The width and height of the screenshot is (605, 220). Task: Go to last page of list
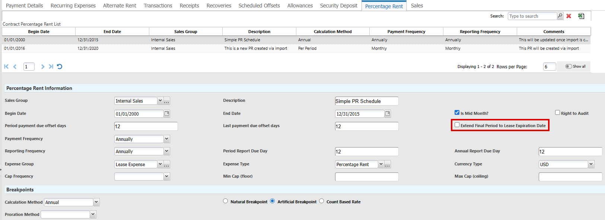51,67
